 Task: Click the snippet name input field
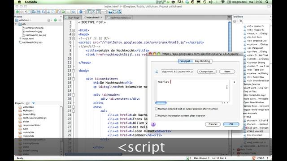click(x=177, y=72)
